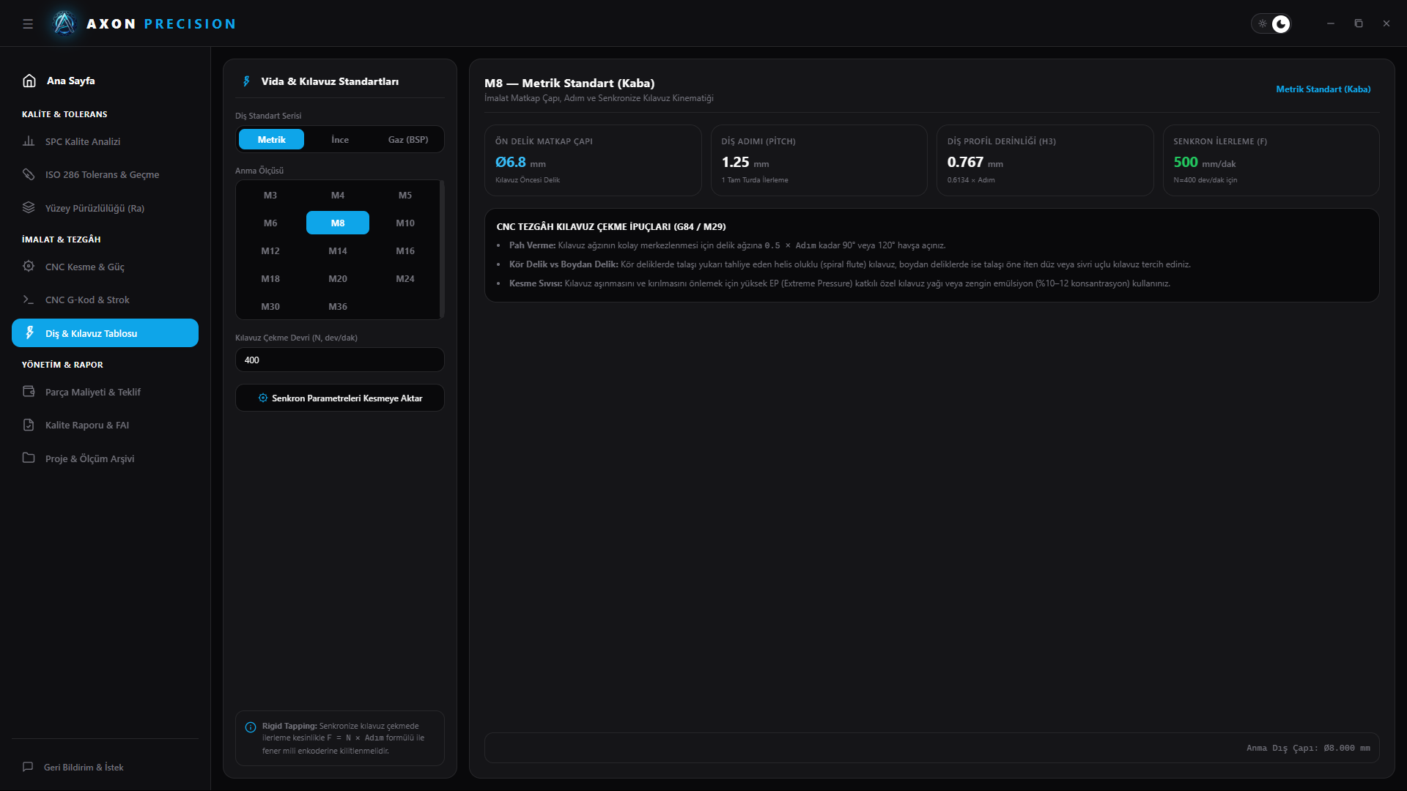Click the bolt icon in Vida & Kılavuz header

point(246,81)
